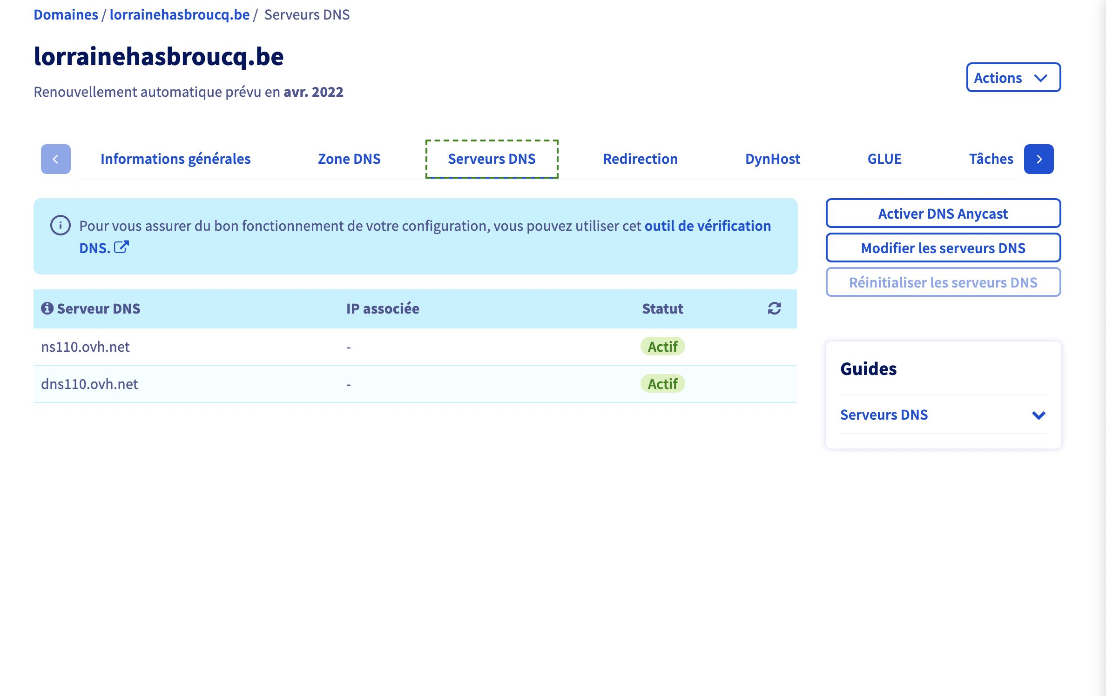Switch to the Zone DNS tab
The width and height of the screenshot is (1106, 696).
pos(349,159)
